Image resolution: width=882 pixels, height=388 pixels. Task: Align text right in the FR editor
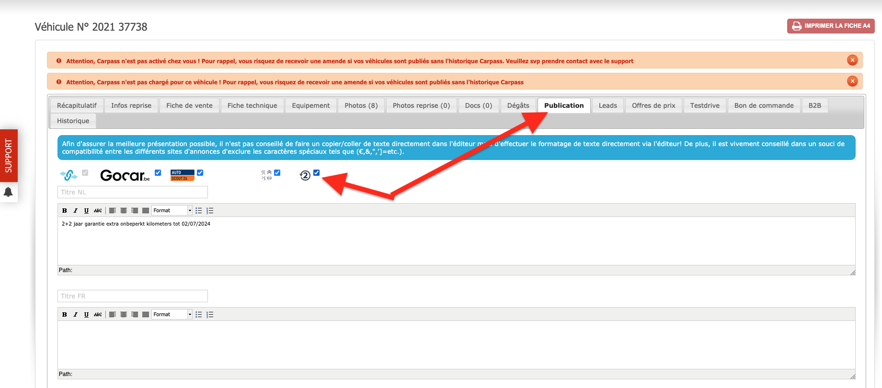[135, 314]
